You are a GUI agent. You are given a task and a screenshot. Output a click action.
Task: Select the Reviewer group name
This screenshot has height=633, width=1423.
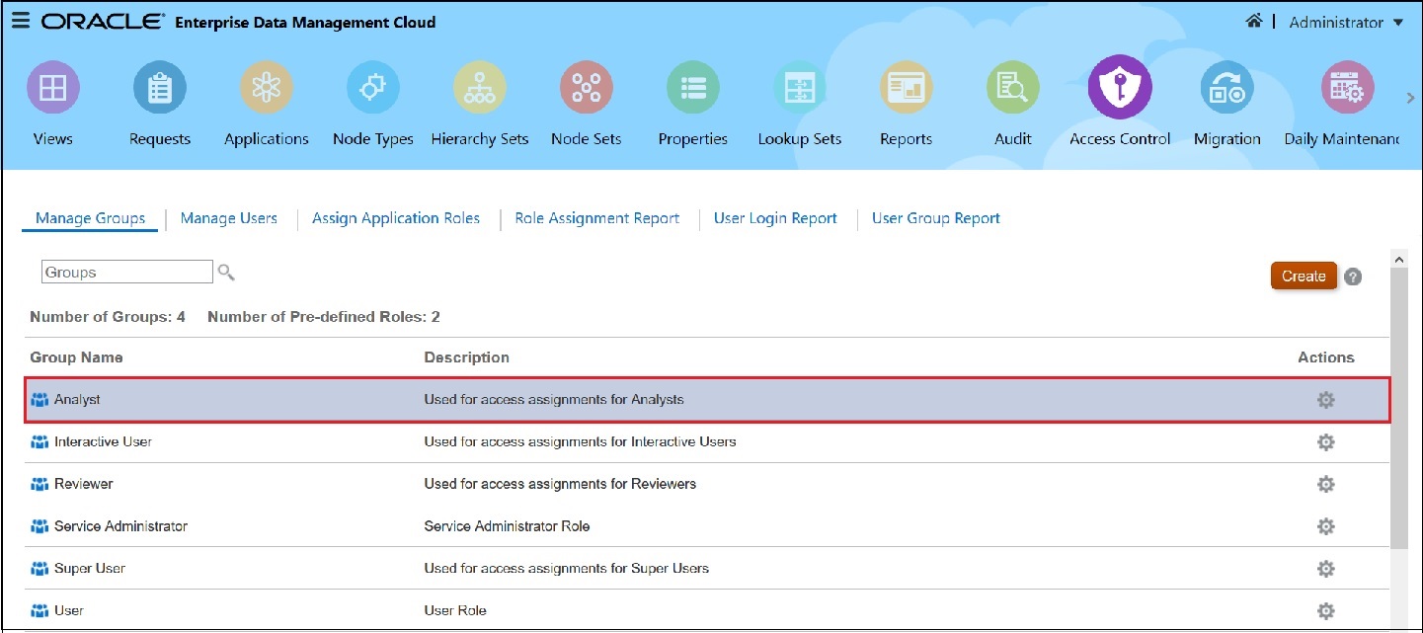84,484
